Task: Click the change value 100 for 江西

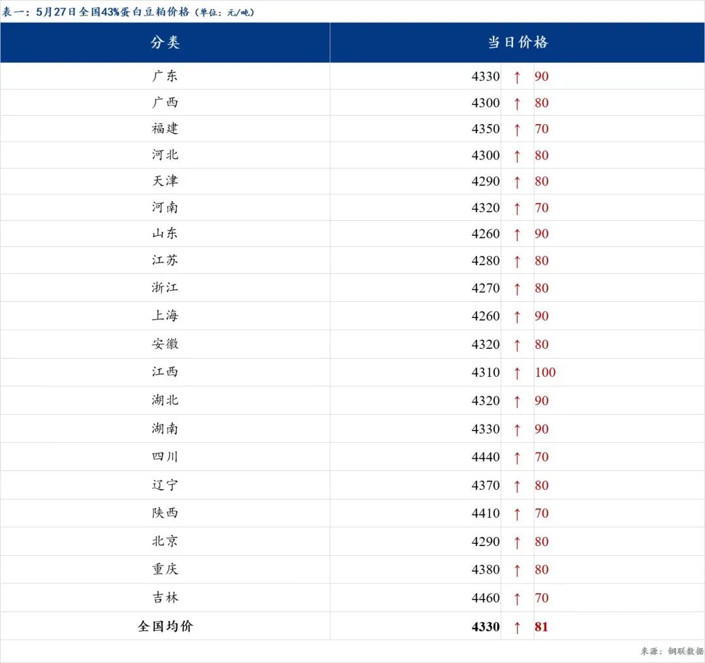Action: (545, 372)
